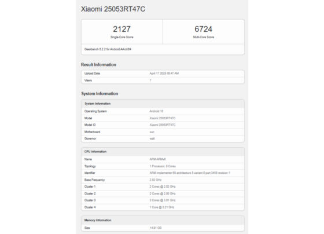This screenshot has height=234, width=324.
Task: Click the Operating System label
Action: point(95,111)
